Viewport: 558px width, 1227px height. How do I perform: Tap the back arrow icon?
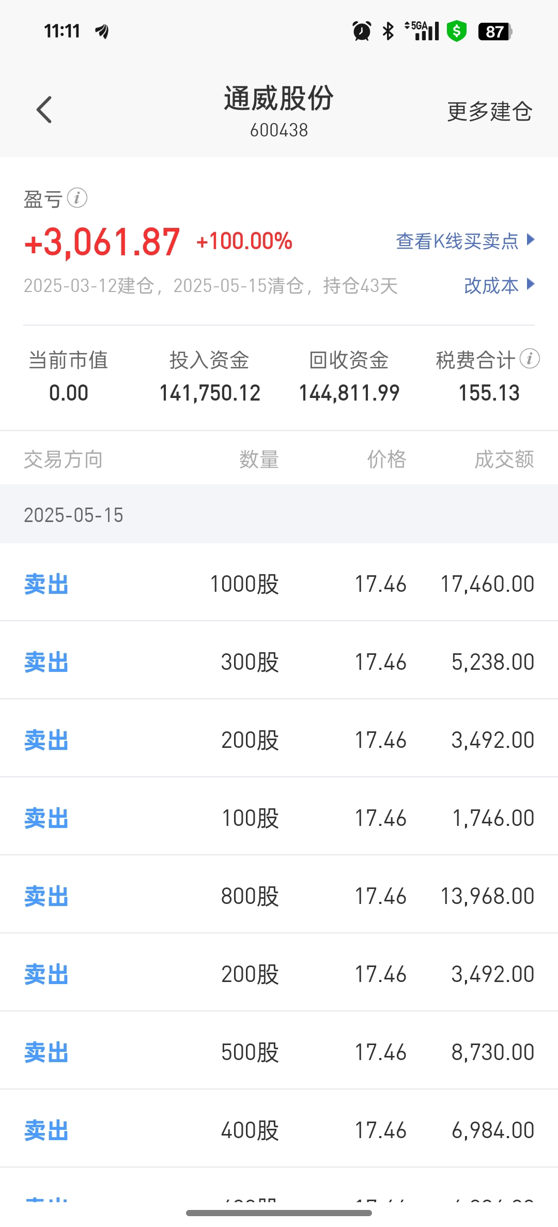pos(44,110)
